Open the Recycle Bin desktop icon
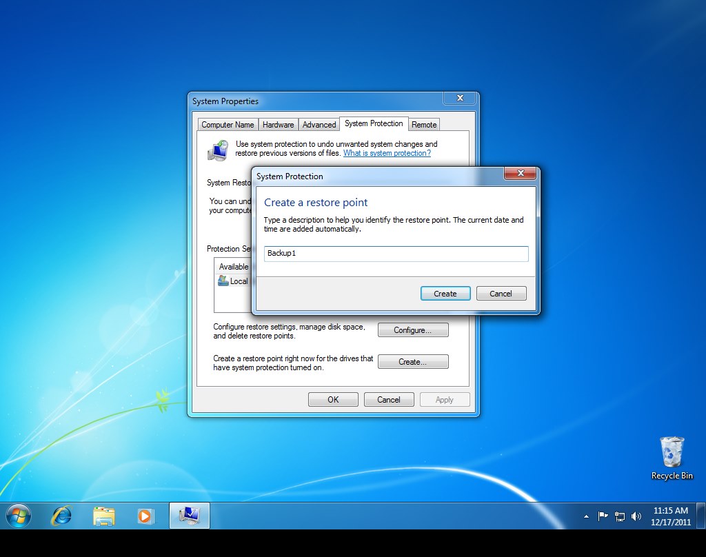The image size is (706, 557). coord(672,458)
